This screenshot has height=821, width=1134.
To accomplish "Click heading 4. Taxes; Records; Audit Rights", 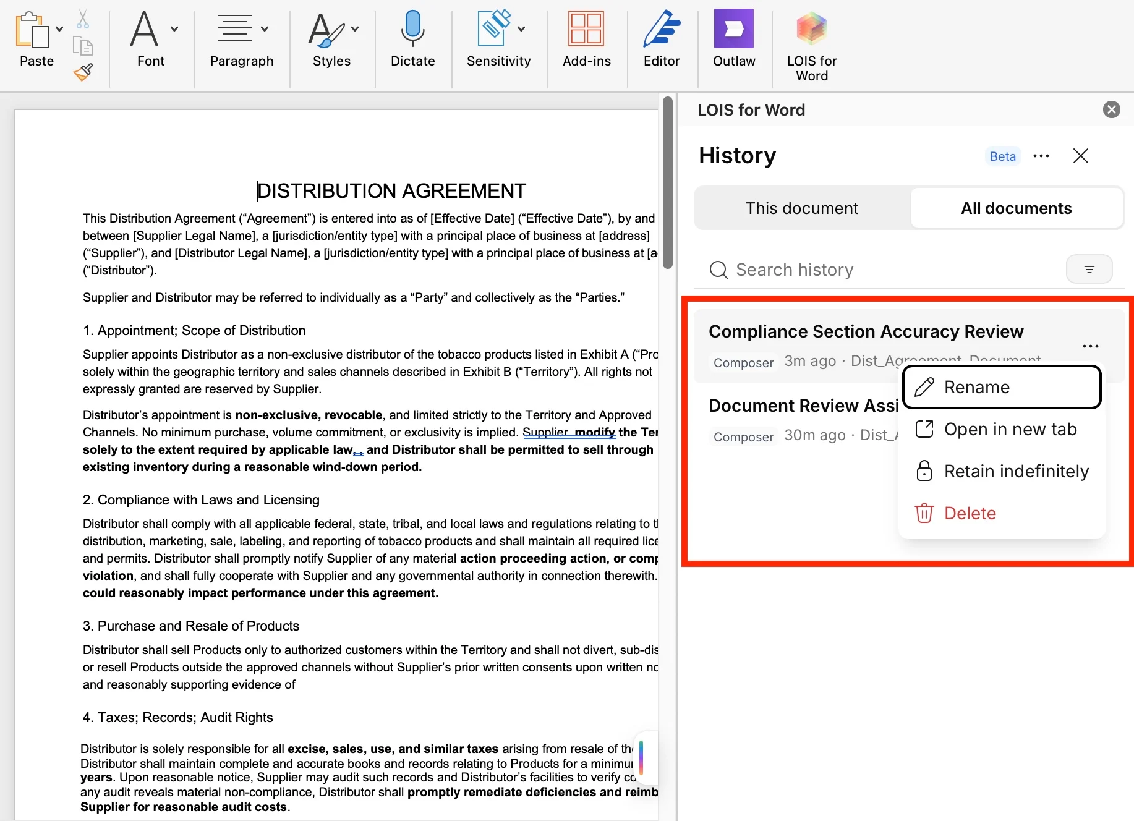I will coord(178,718).
